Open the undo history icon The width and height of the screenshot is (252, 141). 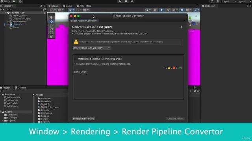tap(212, 1)
